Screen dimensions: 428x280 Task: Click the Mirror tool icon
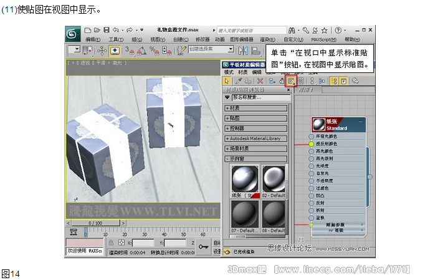tap(243, 51)
